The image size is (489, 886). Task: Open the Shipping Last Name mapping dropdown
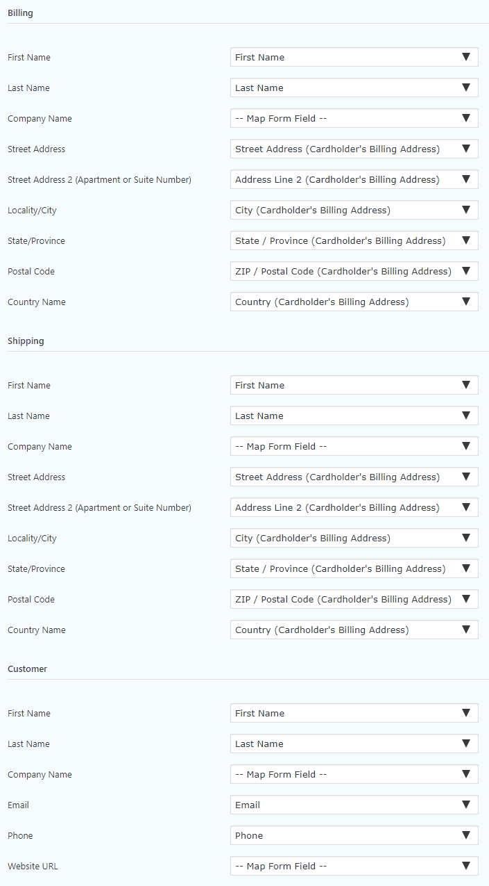click(x=354, y=416)
